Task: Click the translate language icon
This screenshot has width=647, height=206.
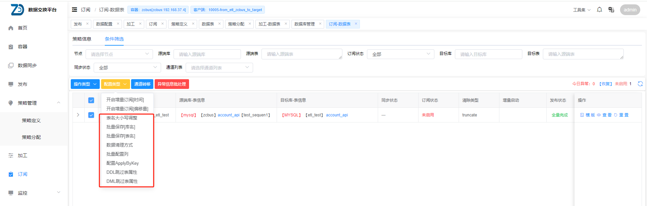Action: [x=611, y=10]
